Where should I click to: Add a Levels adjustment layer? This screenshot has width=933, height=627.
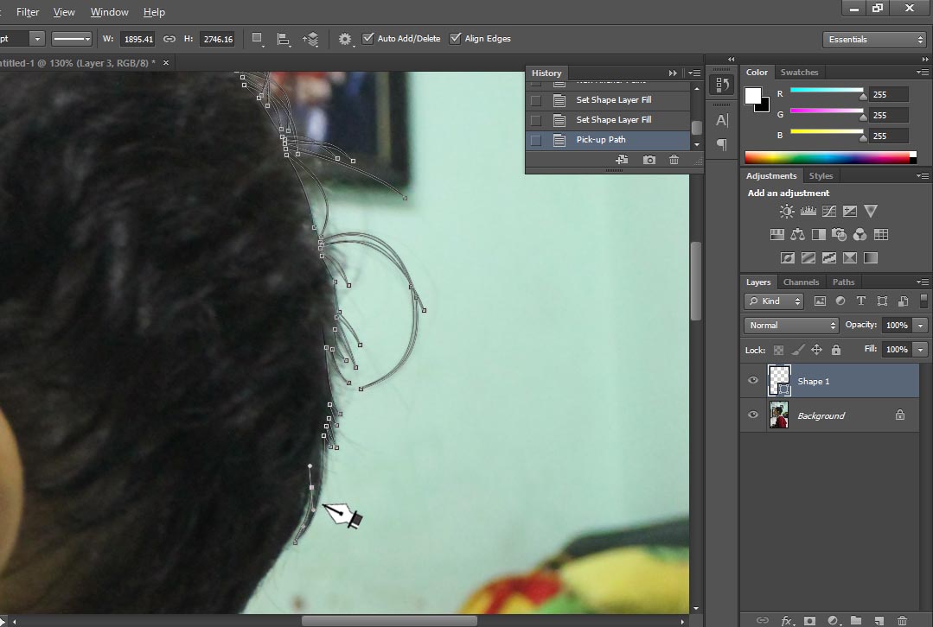pyautogui.click(x=807, y=211)
